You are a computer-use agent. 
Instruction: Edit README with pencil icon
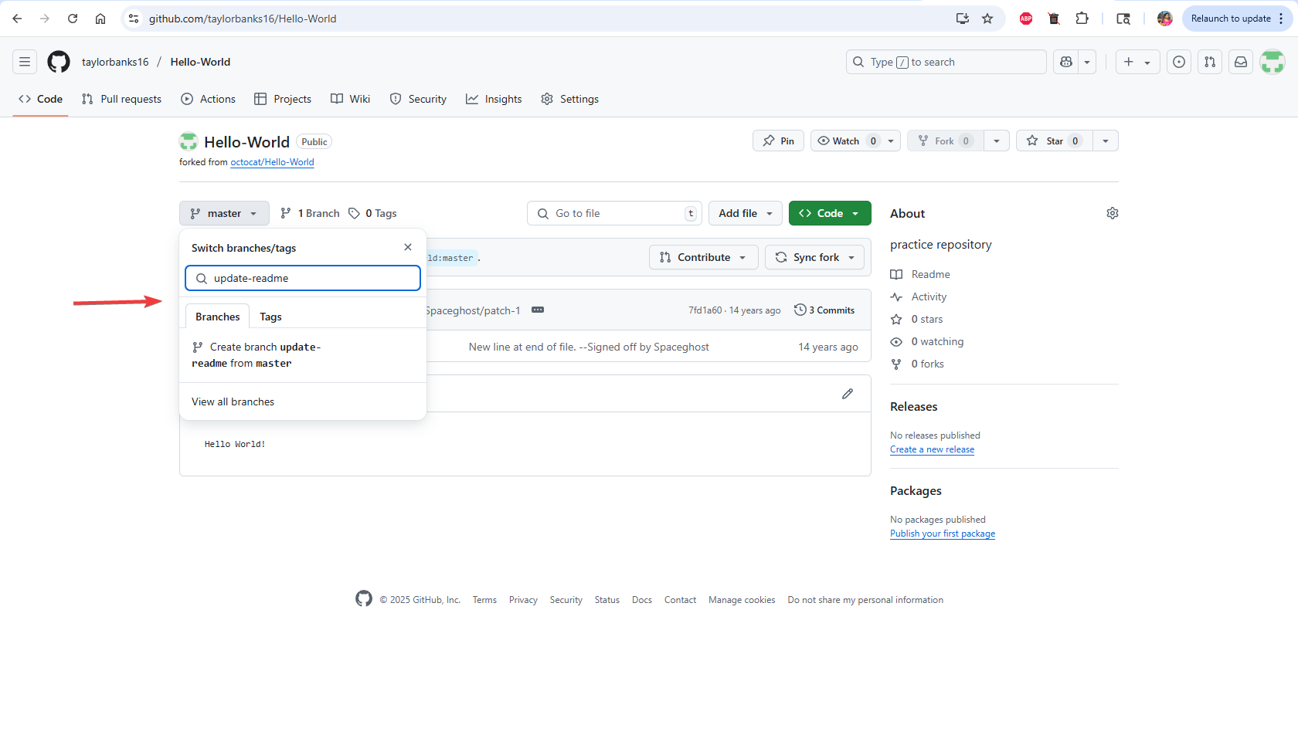coord(848,394)
